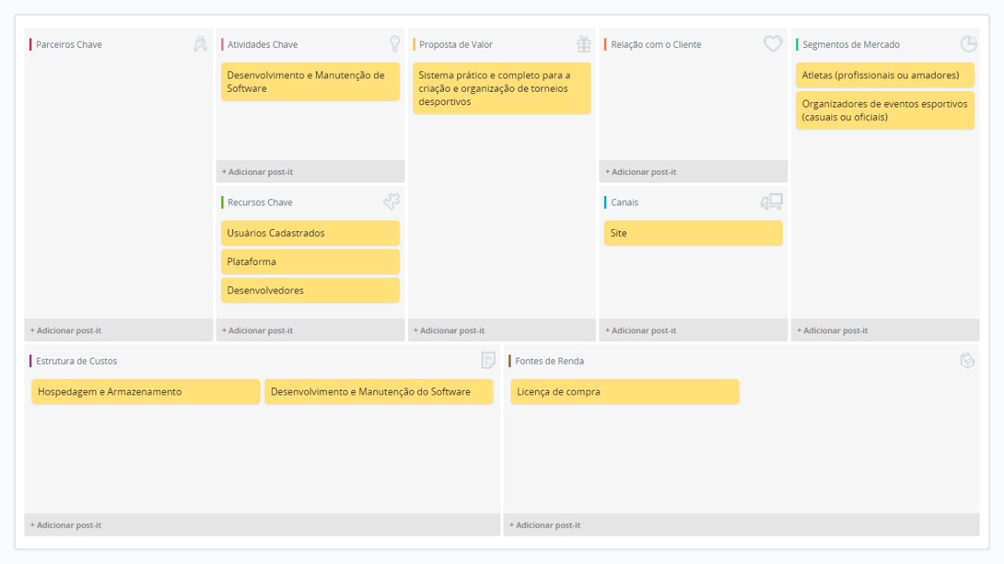Viewport: 1004px width, 564px height.
Task: Open the 'Atletas (profissionais ou amadores)' post-it
Action: tap(885, 75)
